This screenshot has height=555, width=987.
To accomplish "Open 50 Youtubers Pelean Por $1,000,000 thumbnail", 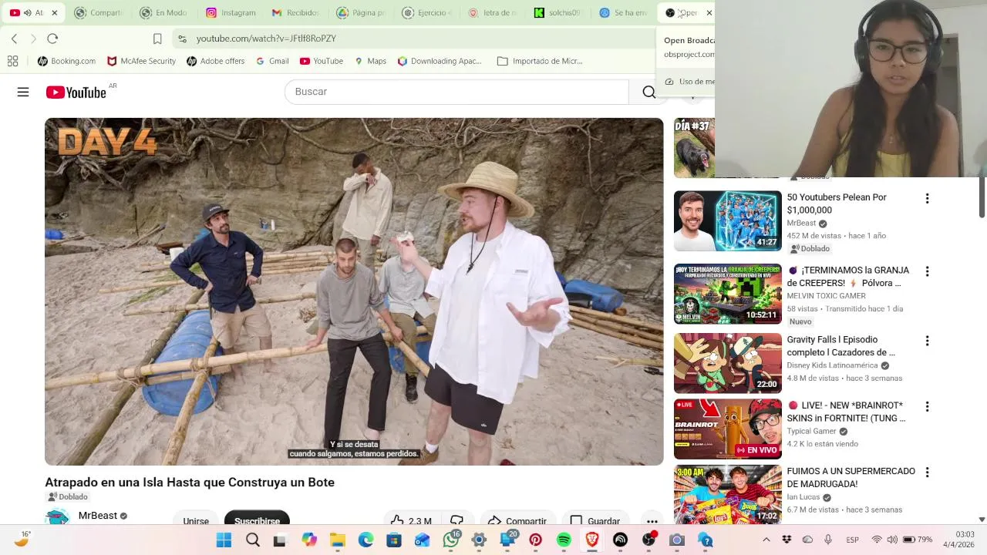I will (x=727, y=221).
